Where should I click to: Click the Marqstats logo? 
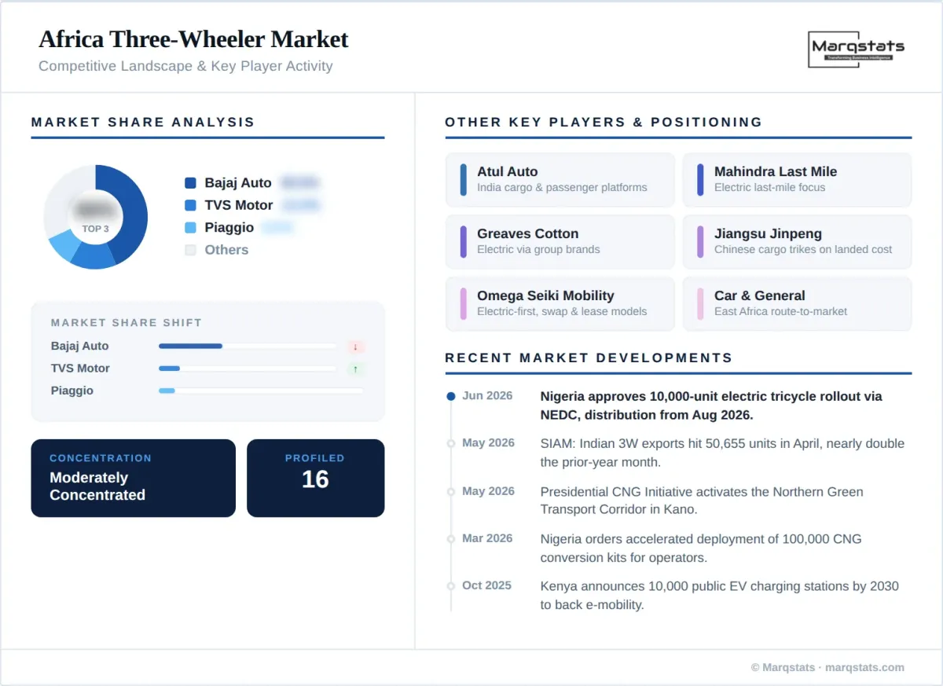(856, 49)
